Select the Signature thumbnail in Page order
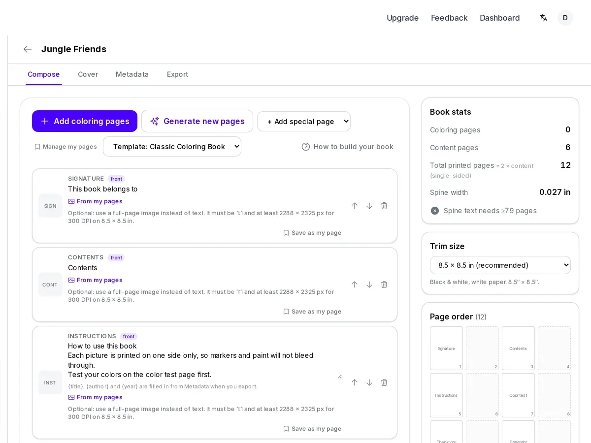Image resolution: width=591 pixels, height=443 pixels. point(446,348)
